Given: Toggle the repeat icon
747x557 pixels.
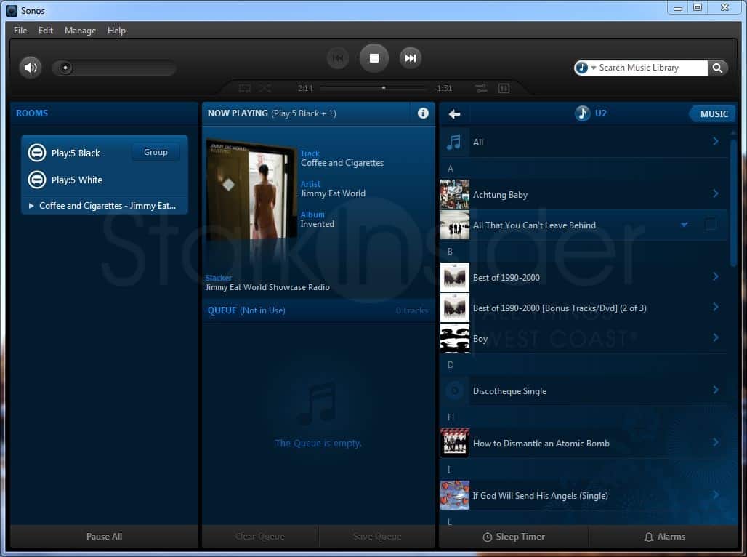Looking at the screenshot, I should point(245,88).
